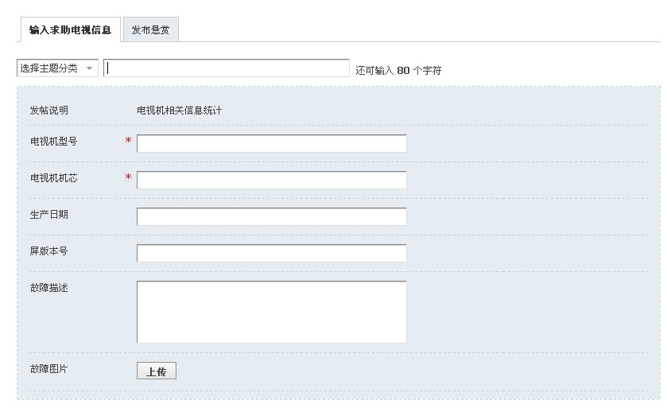667x408 pixels.
Task: Select the 屏版本号 input box
Action: click(x=271, y=253)
